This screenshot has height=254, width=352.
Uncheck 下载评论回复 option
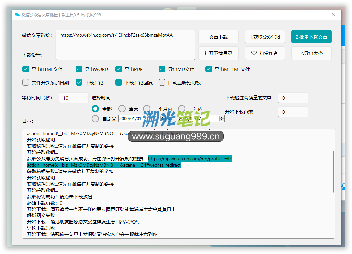(x=119, y=82)
